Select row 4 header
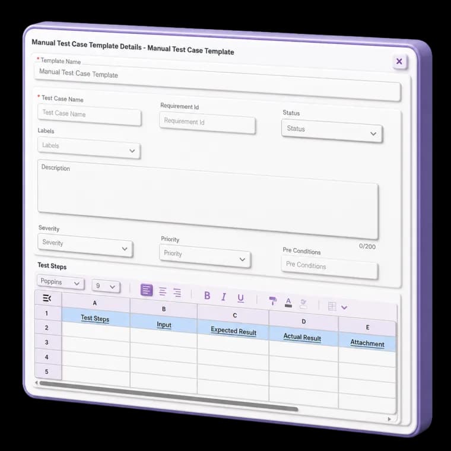 click(47, 357)
